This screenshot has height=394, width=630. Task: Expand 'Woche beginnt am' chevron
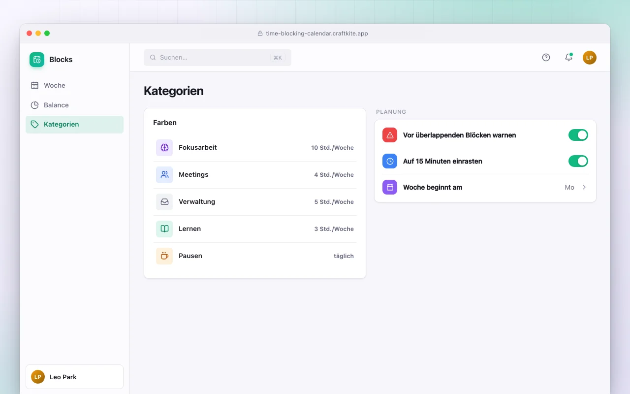coord(584,187)
